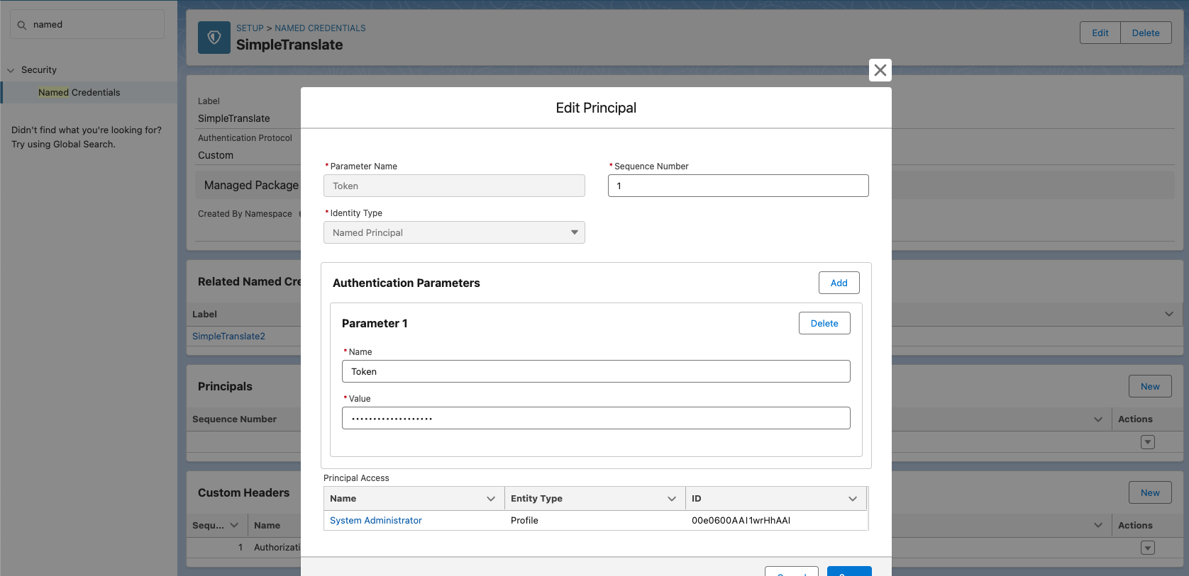The width and height of the screenshot is (1189, 576).
Task: Click the disabled Parameter Name field
Action: click(x=454, y=186)
